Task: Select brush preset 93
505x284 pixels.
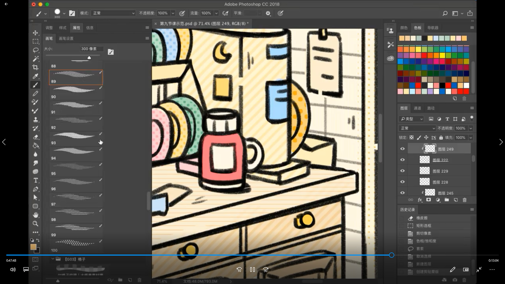Action: pos(76,139)
